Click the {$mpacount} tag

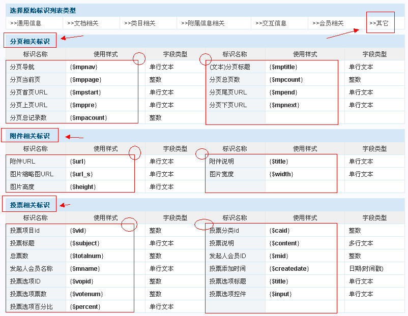[x=88, y=118]
